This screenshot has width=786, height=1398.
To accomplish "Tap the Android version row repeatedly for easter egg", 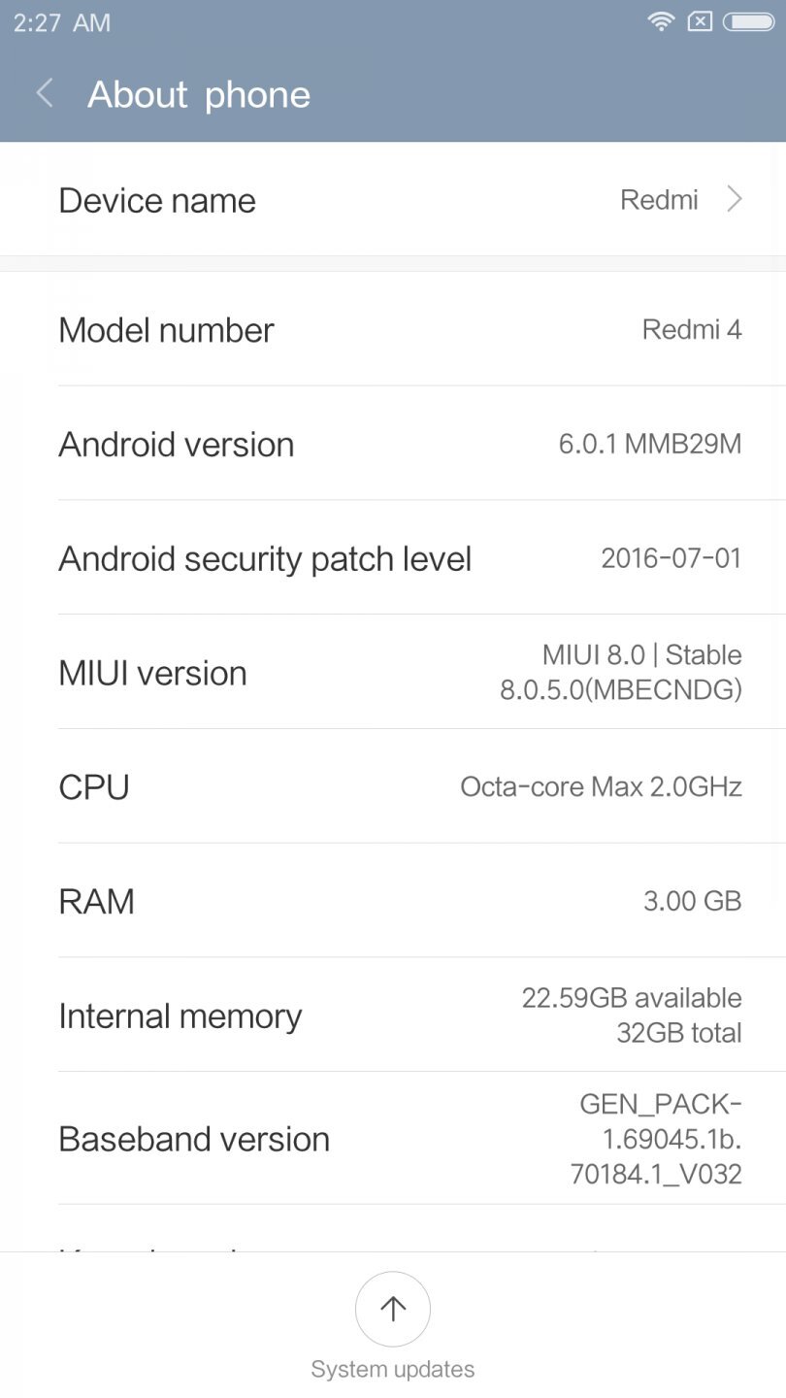I will 393,444.
